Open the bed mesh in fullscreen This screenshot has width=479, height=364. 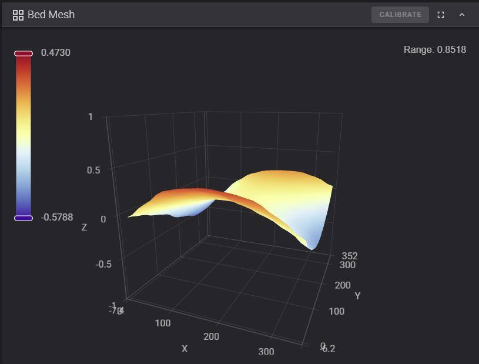coord(441,15)
